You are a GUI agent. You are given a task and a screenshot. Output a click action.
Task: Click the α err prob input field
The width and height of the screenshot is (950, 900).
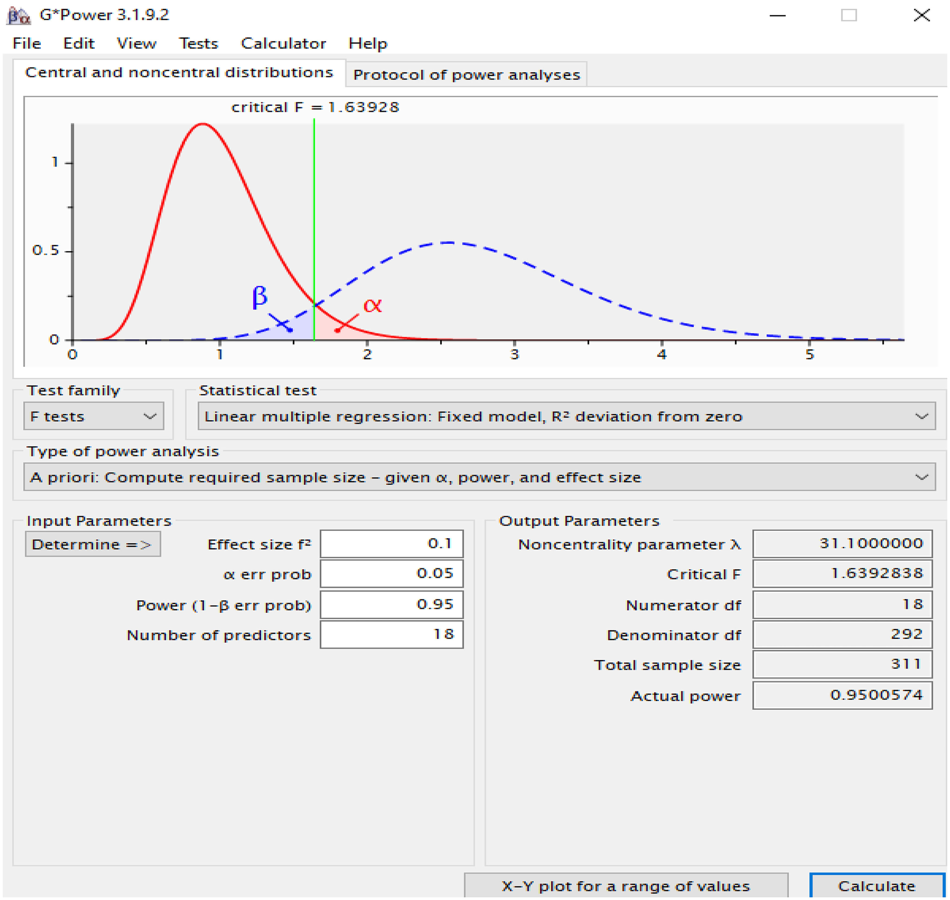(x=391, y=573)
